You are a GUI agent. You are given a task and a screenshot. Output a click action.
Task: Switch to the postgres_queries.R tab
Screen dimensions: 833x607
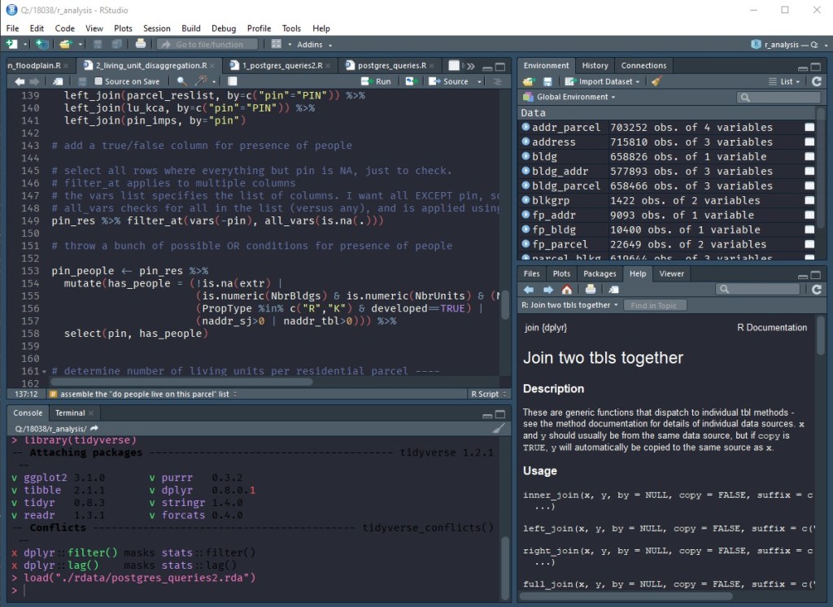[392, 65]
